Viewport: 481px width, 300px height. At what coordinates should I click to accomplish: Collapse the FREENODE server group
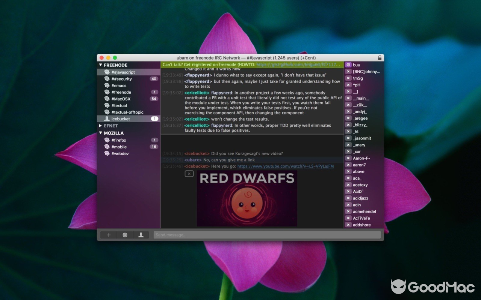[101, 65]
